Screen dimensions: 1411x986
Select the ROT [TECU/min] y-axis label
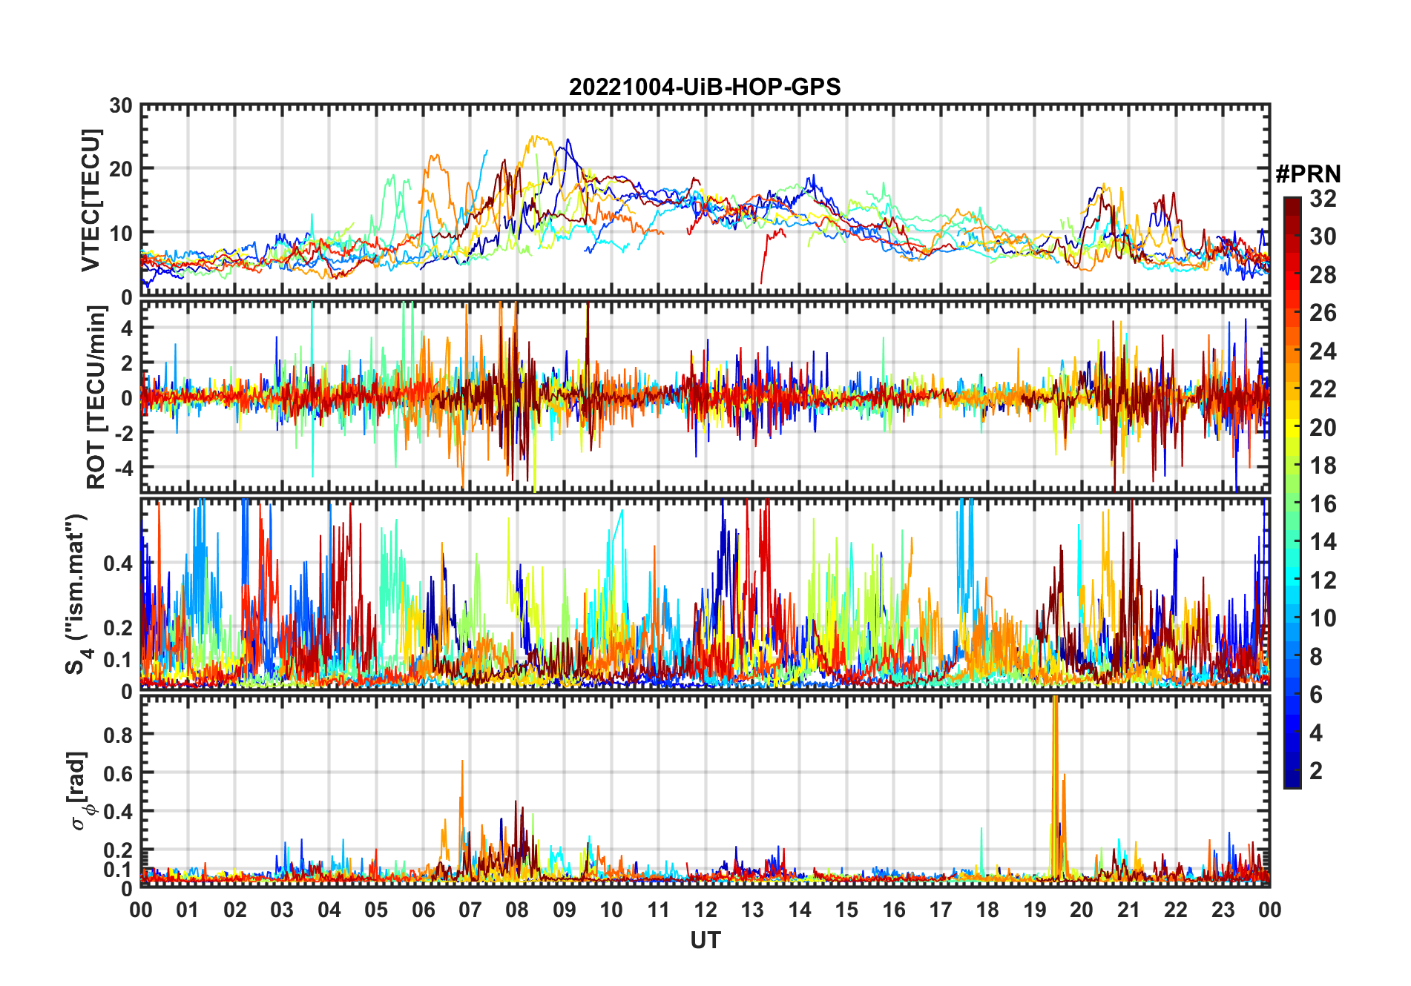[x=96, y=397]
